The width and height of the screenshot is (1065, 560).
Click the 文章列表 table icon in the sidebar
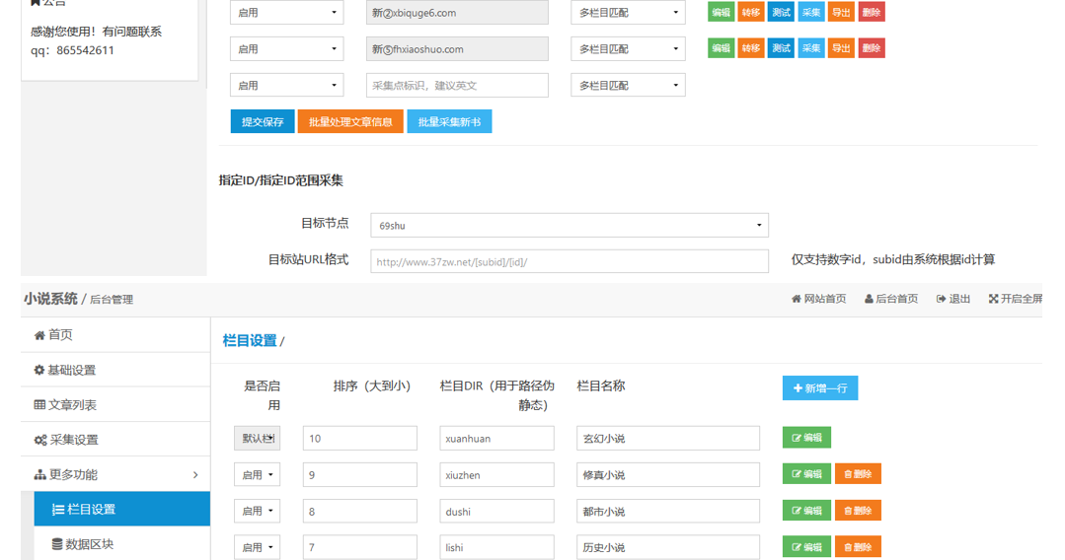39,405
